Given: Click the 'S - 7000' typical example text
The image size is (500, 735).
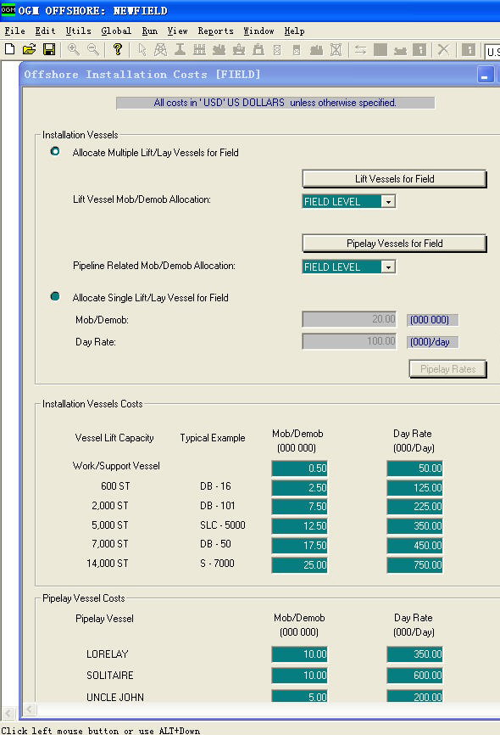Looking at the screenshot, I should click(217, 564).
